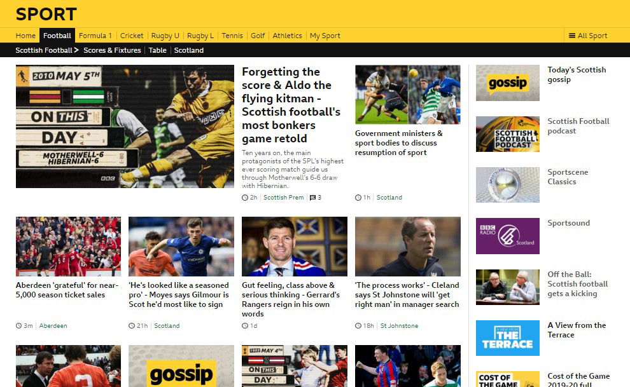Open My Sport menu item

(x=325, y=36)
